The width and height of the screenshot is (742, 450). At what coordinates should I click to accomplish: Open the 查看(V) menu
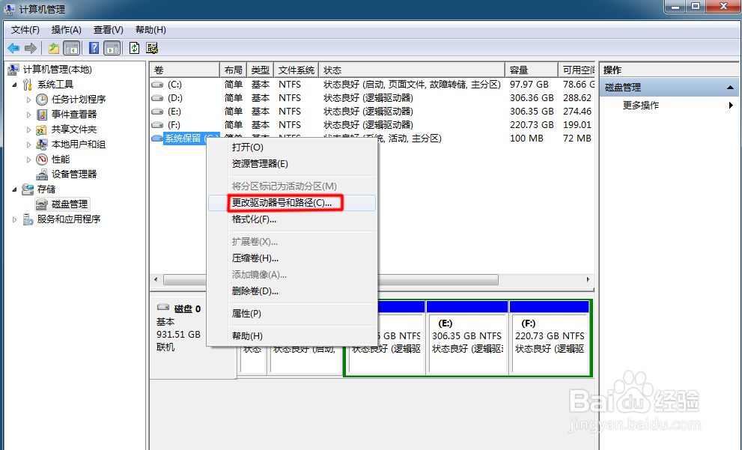coord(106,30)
